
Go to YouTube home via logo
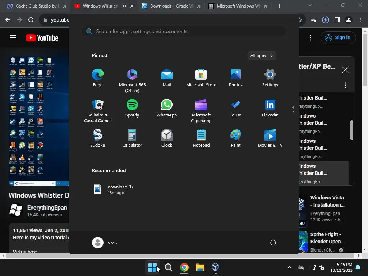tap(42, 38)
